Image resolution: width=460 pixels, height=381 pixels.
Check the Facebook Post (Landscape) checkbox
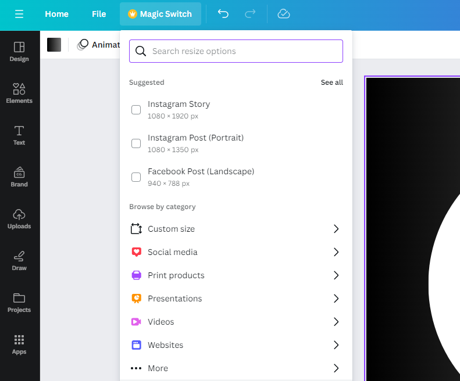click(x=136, y=177)
